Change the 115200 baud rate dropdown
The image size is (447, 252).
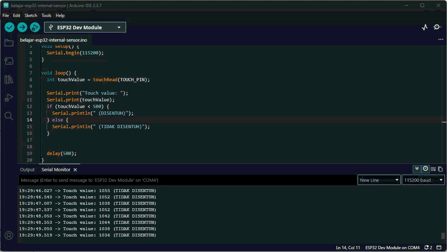pos(423,180)
